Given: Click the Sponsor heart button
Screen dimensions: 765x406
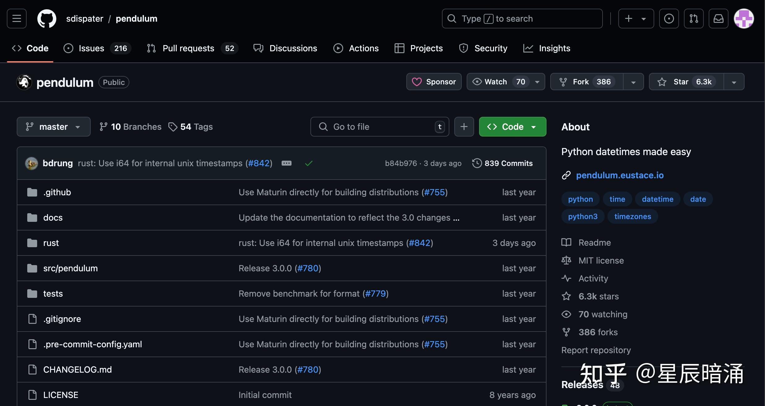Looking at the screenshot, I should 434,82.
